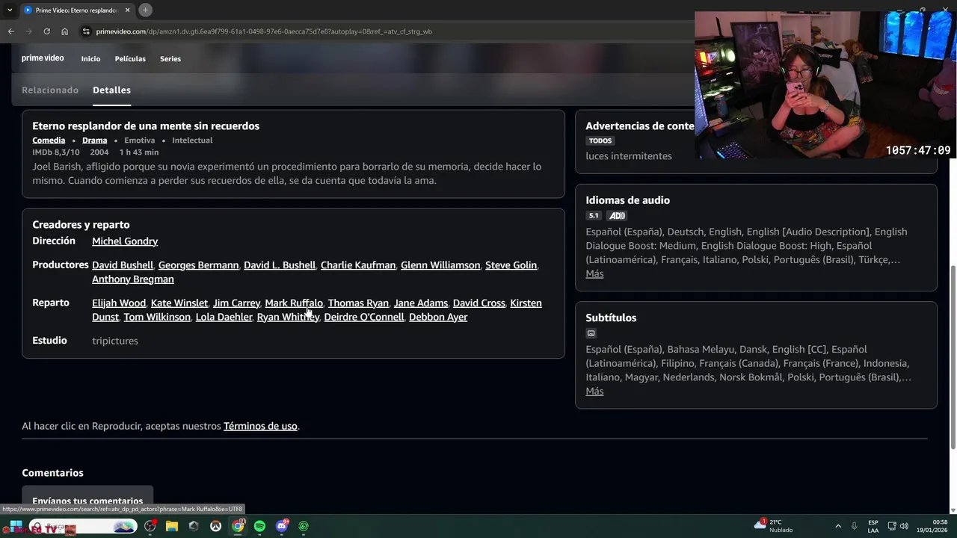The width and height of the screenshot is (957, 538).
Task: Expand audio languages with Más
Action: coord(594,274)
